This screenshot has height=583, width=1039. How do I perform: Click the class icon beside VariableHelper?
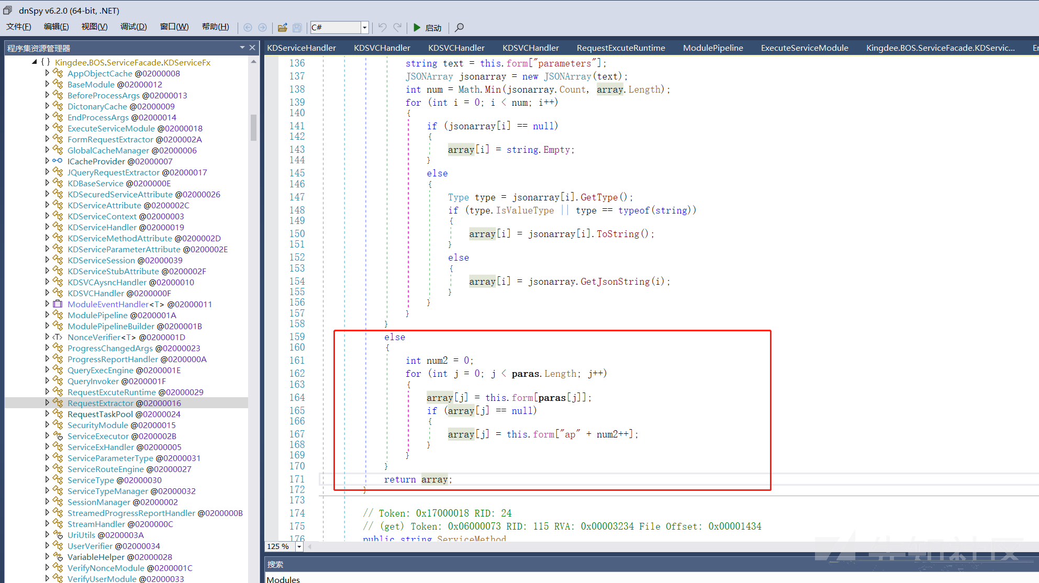tap(58, 557)
